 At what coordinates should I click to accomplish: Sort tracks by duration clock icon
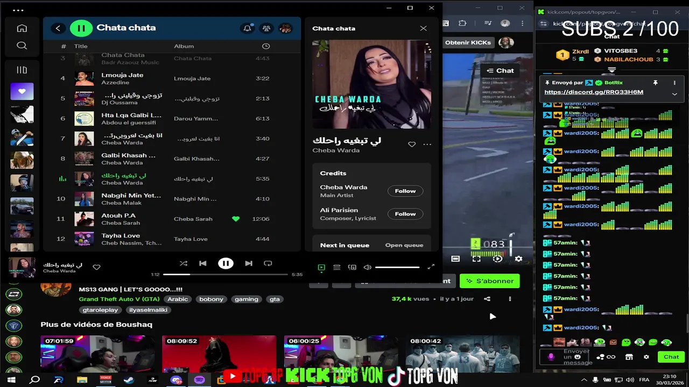266,46
